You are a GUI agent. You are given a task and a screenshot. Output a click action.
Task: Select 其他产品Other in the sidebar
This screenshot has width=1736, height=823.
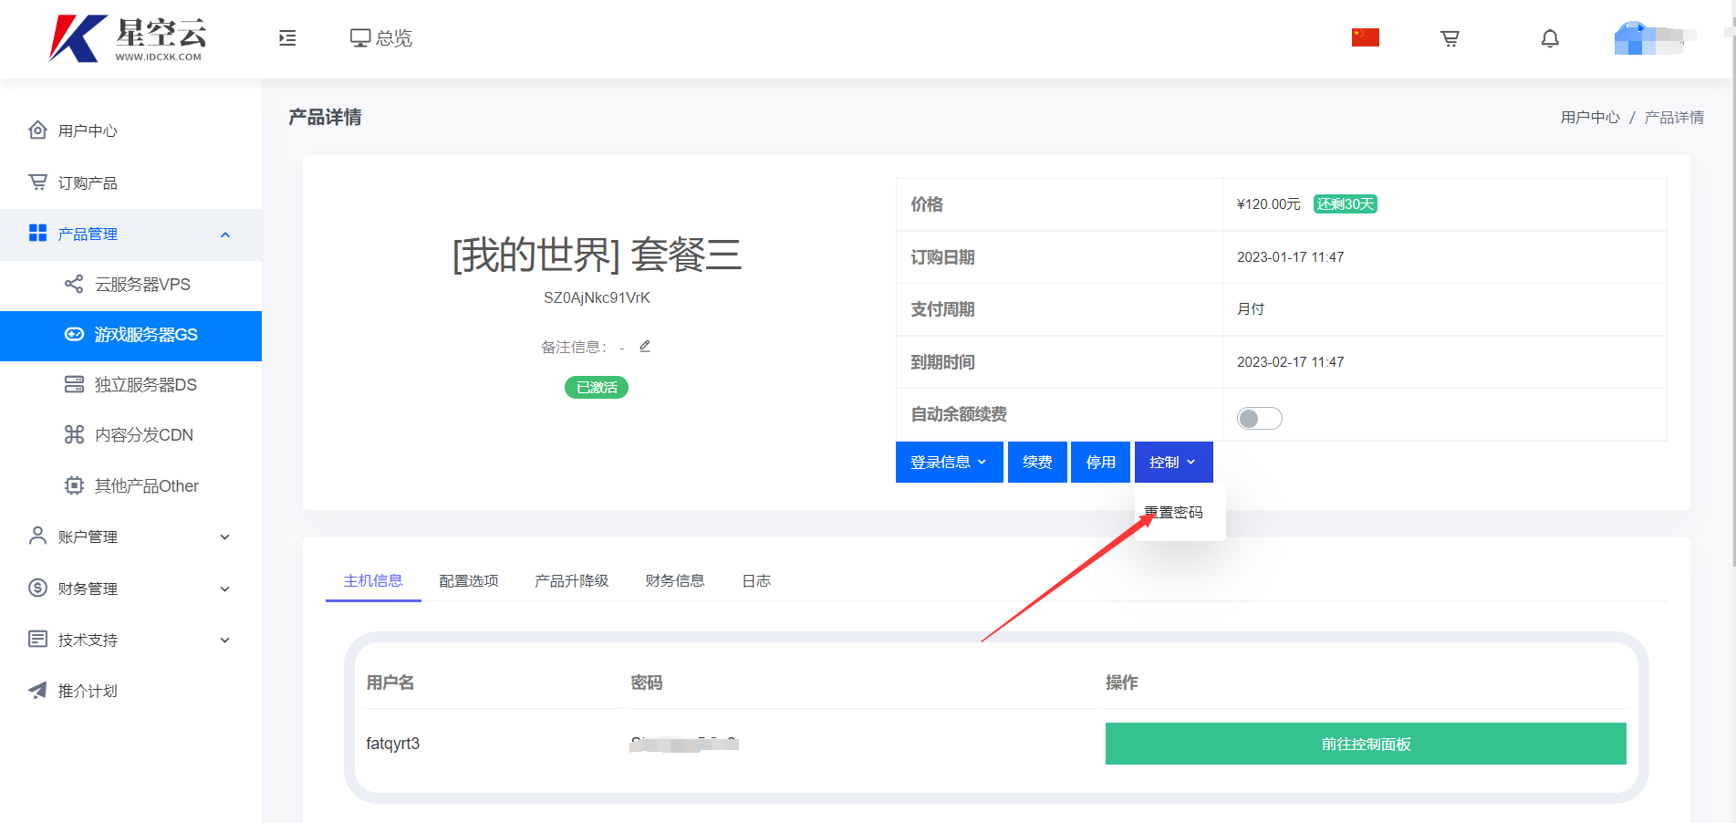[x=147, y=486]
